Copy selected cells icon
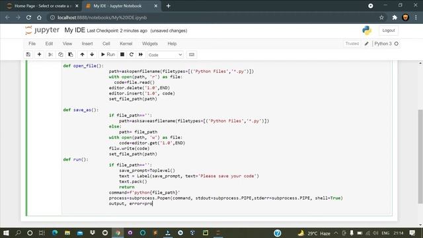Image resolution: width=423 pixels, height=238 pixels. tap(60, 55)
